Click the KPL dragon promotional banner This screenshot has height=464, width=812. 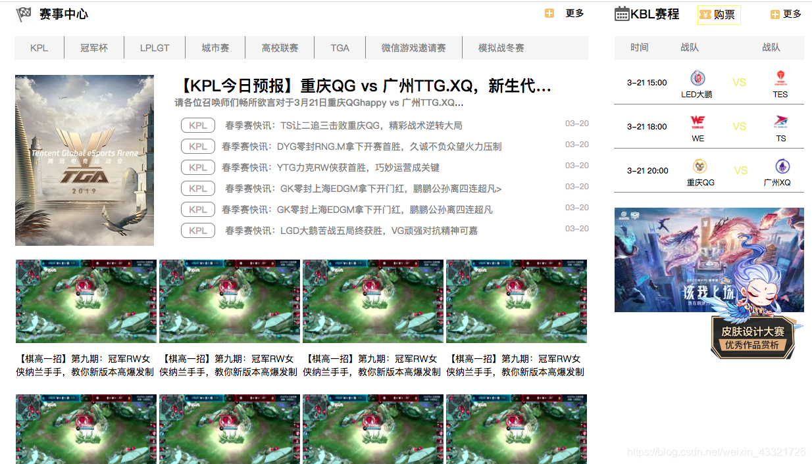point(709,260)
